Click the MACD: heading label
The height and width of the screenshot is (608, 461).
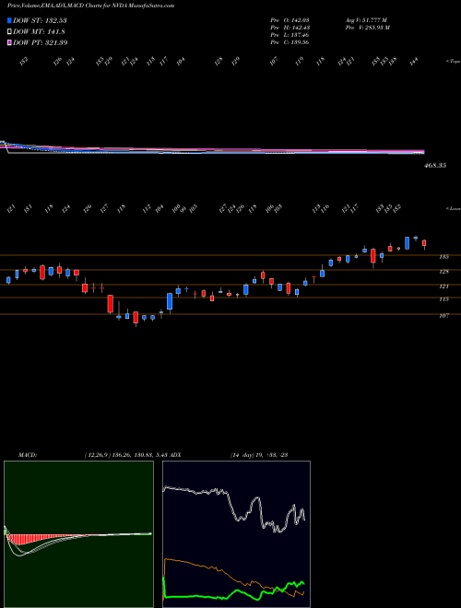click(27, 455)
